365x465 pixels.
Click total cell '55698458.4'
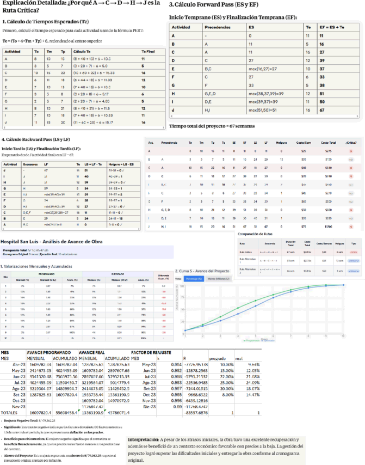pos(65,413)
